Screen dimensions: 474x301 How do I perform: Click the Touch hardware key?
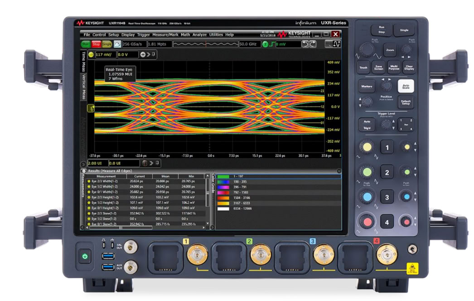point(363,67)
